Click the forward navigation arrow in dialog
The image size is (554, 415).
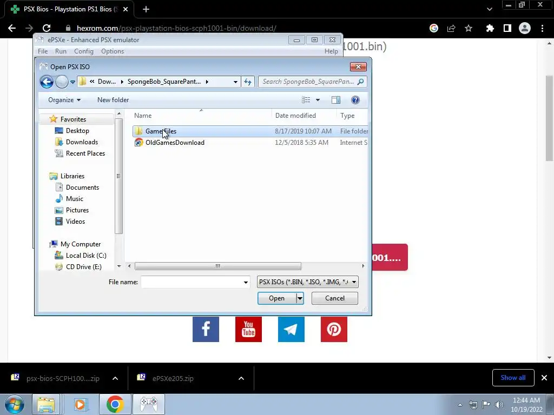coord(62,82)
